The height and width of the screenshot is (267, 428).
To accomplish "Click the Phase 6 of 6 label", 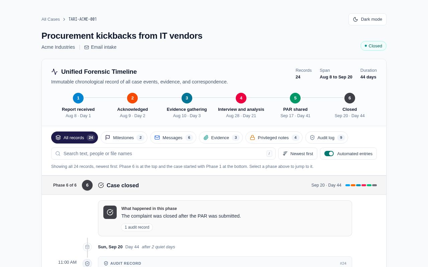I will click(65, 185).
